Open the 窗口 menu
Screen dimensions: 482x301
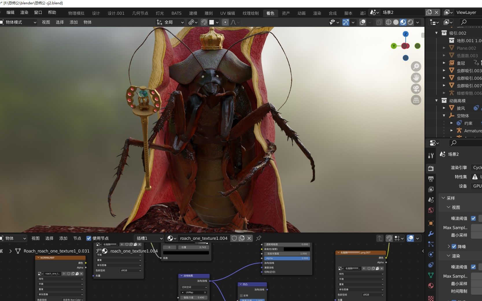pyautogui.click(x=38, y=12)
